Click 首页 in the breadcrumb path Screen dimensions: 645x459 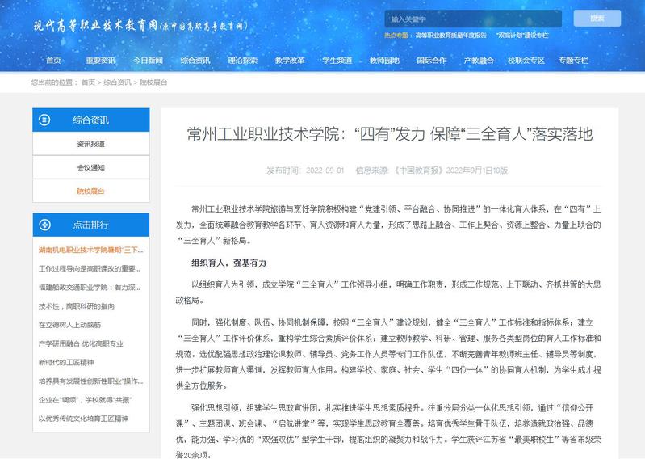point(89,82)
